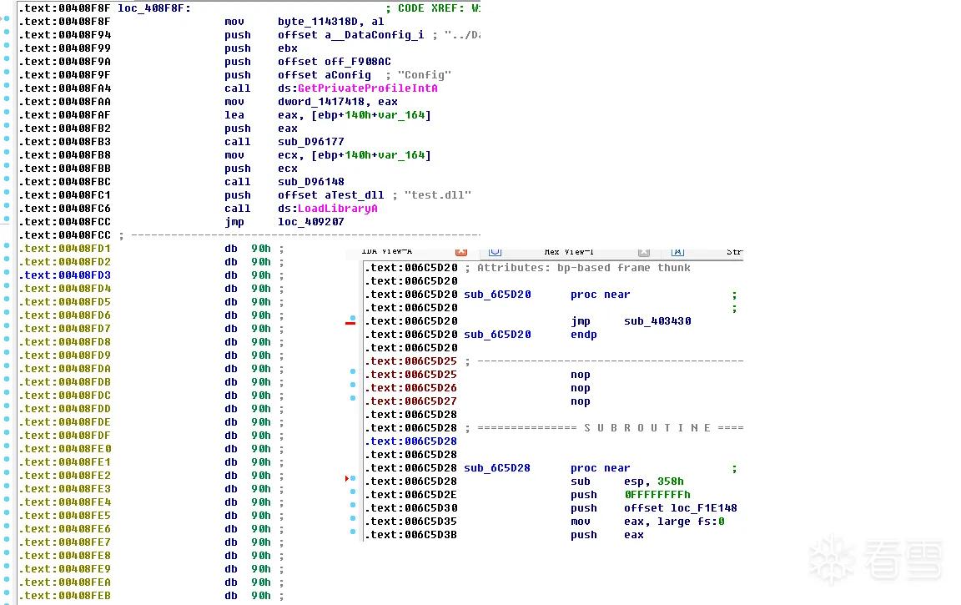
Task: Follow the LoadLibraryA import reference
Action: tap(338, 209)
